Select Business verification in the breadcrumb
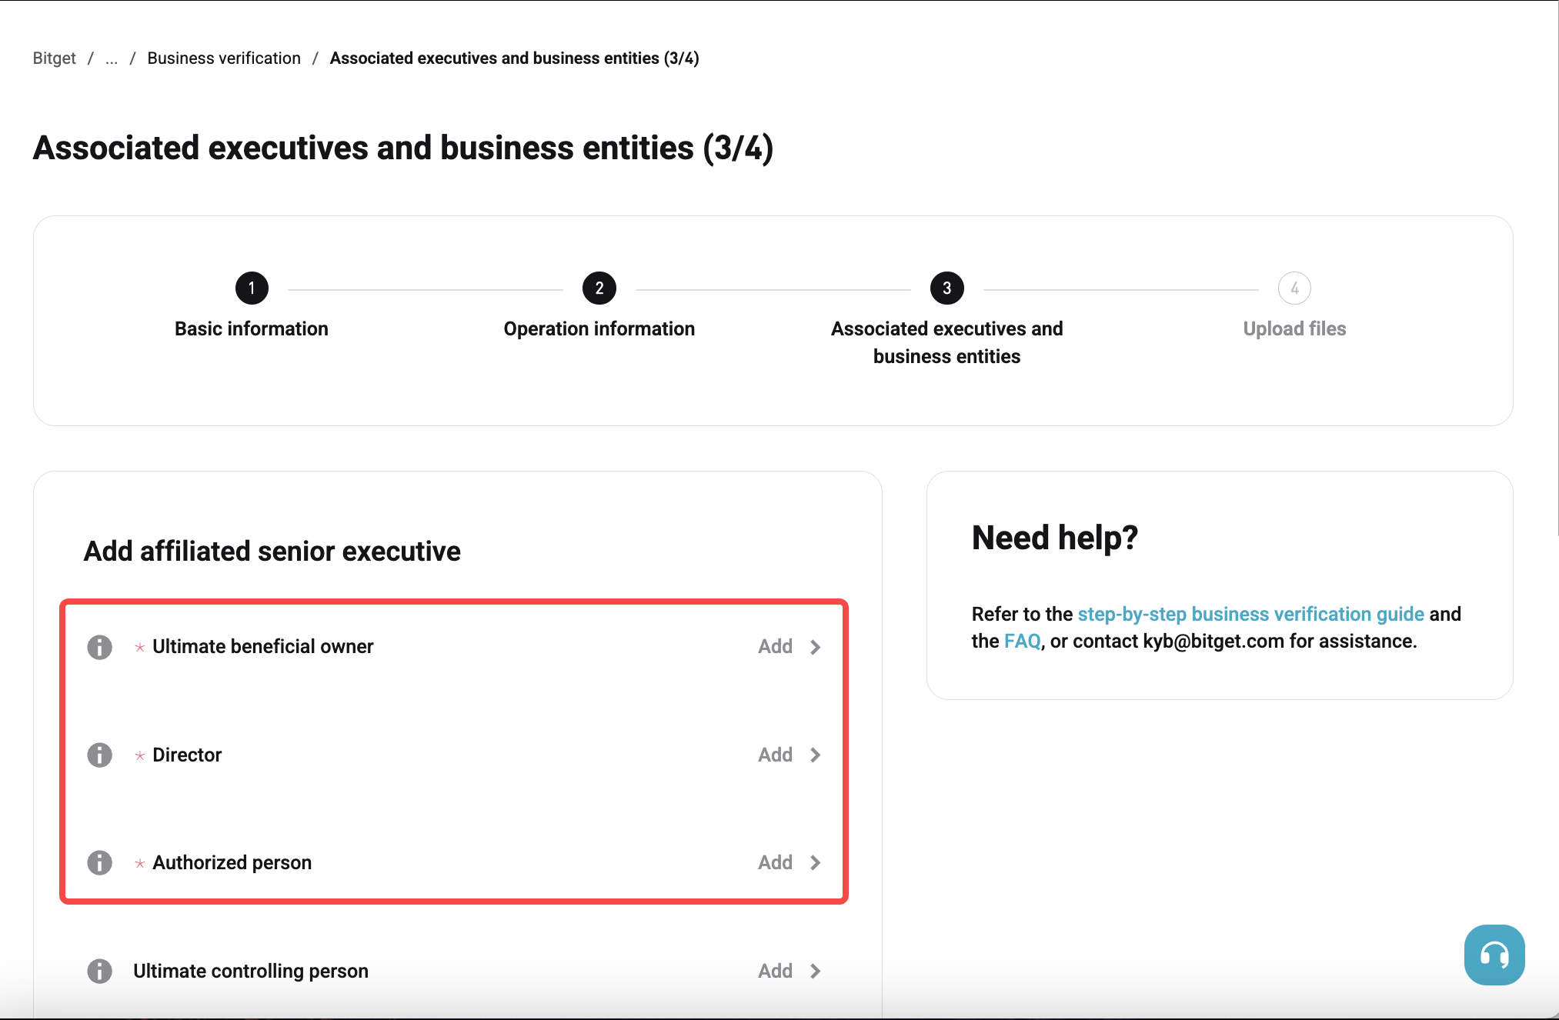 tap(224, 58)
